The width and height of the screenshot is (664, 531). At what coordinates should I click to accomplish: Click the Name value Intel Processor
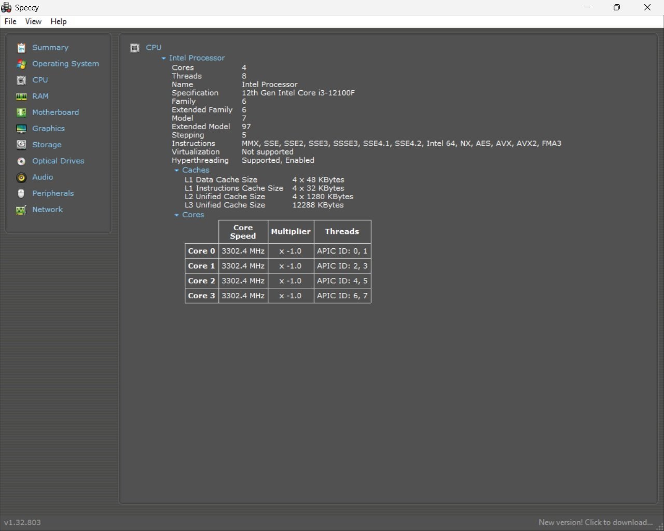pos(270,85)
